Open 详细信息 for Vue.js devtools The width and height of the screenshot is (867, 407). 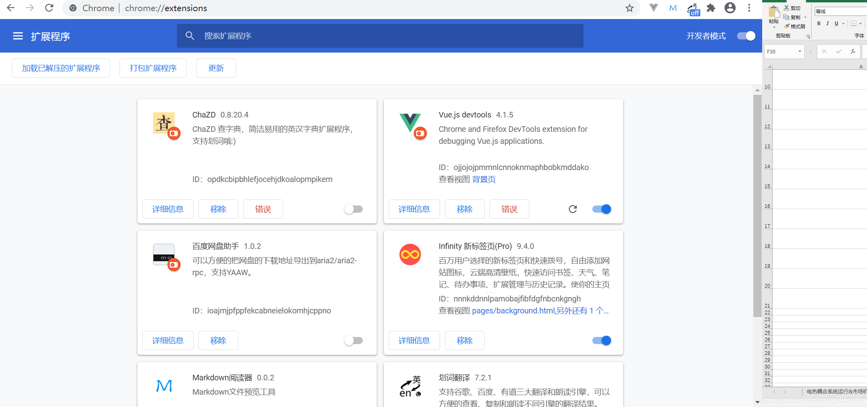(x=414, y=209)
